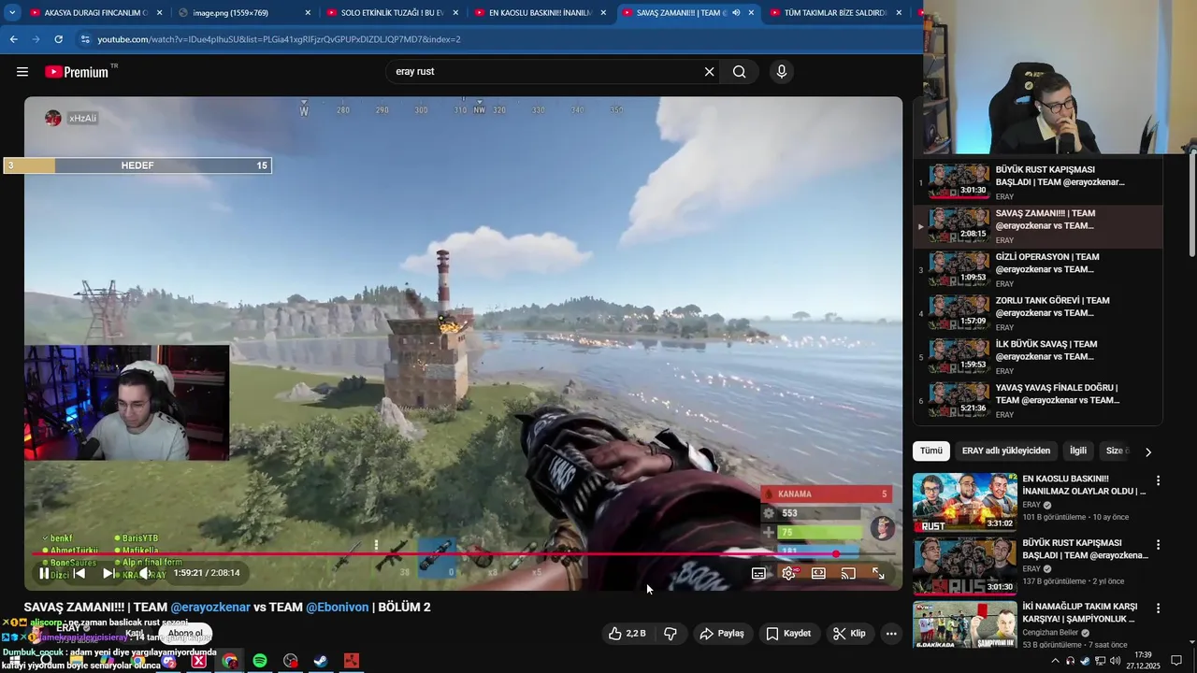Viewport: 1197px width, 673px height.
Task: Open more actions menu beside Klip
Action: [891, 634]
